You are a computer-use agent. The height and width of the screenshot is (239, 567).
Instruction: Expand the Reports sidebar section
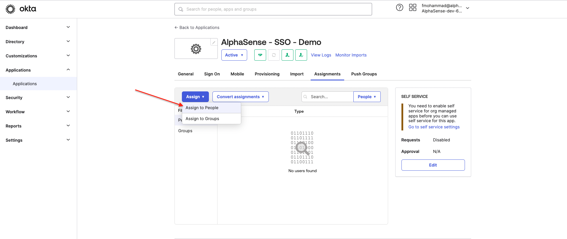(x=38, y=126)
